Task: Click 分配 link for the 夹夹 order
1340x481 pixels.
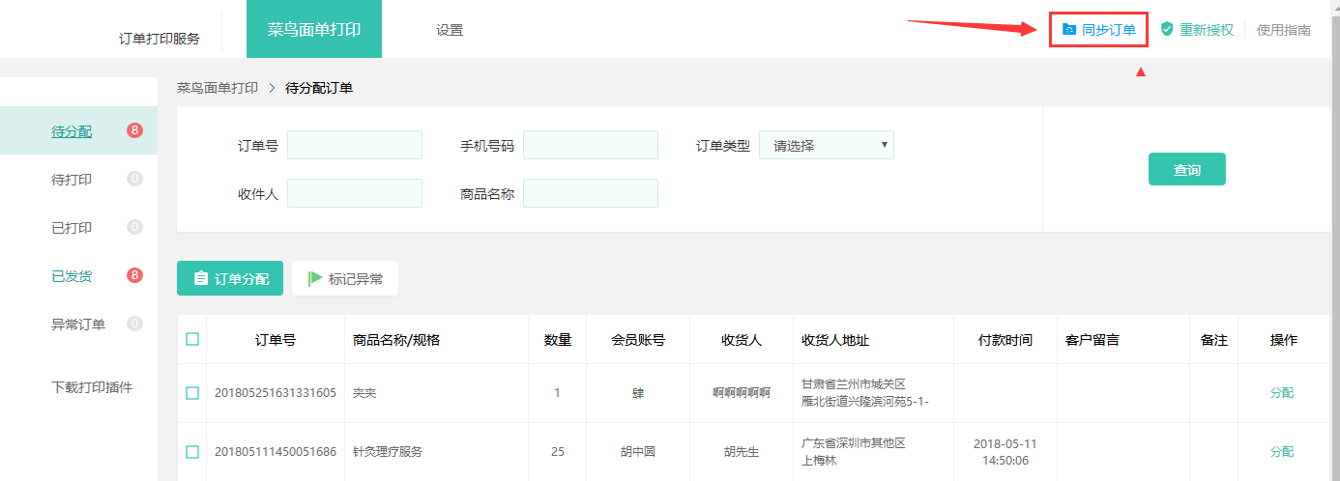Action: pyautogui.click(x=1281, y=393)
